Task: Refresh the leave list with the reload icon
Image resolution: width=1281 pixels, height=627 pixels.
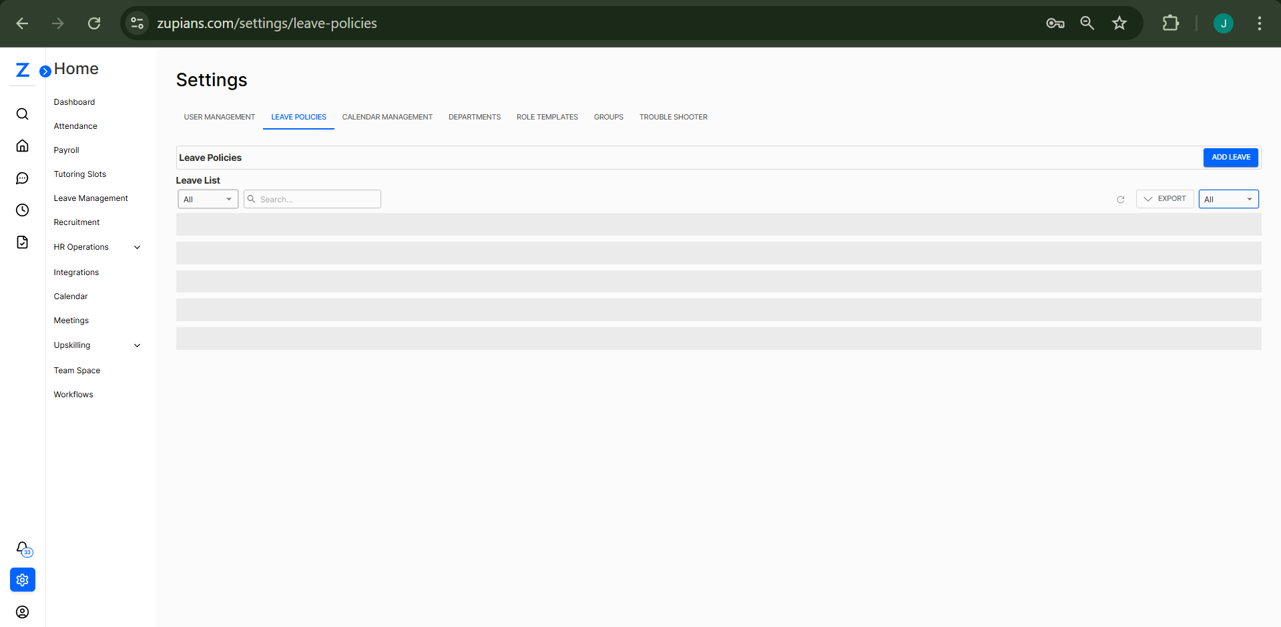Action: (x=1121, y=198)
